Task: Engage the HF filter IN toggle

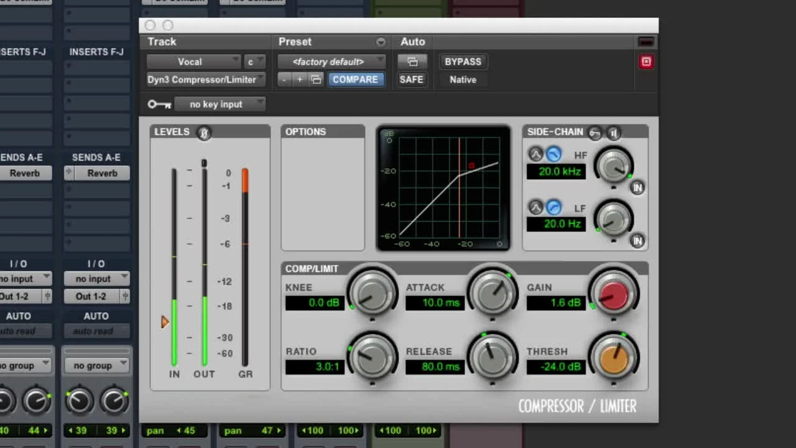Action: click(x=637, y=187)
